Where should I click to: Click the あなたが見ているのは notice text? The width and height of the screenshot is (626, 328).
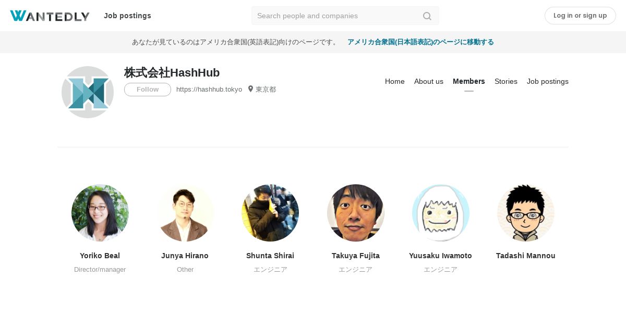coord(235,42)
